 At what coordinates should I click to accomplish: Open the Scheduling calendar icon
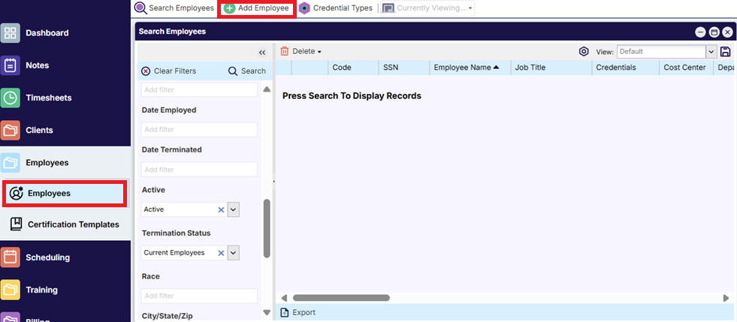pyautogui.click(x=10, y=257)
